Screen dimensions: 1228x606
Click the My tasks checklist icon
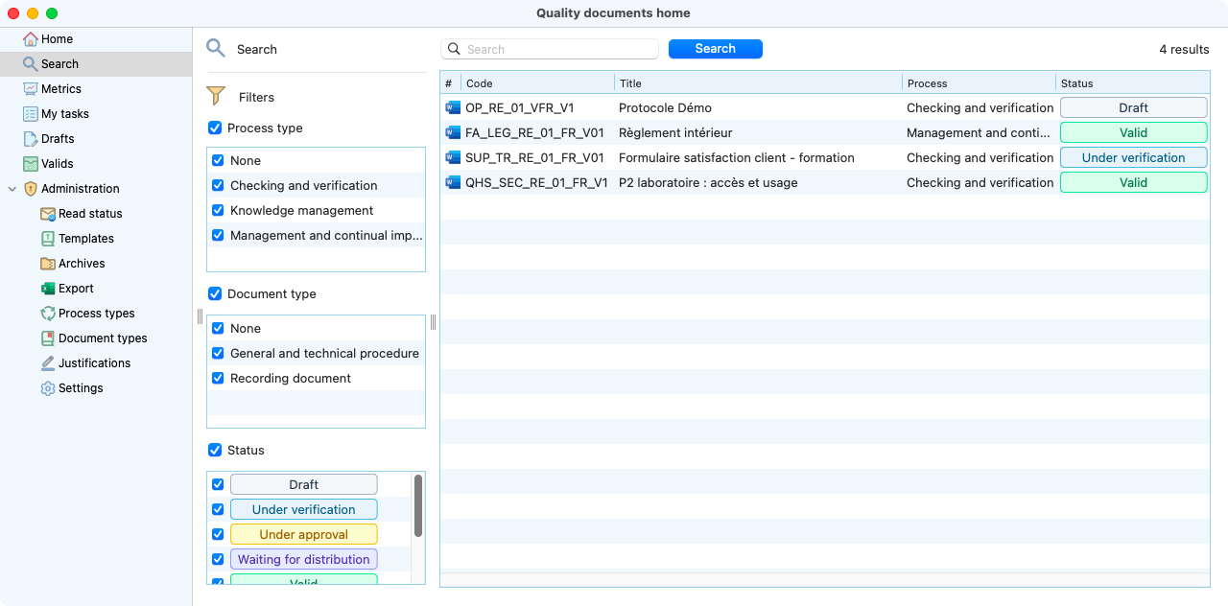(31, 114)
